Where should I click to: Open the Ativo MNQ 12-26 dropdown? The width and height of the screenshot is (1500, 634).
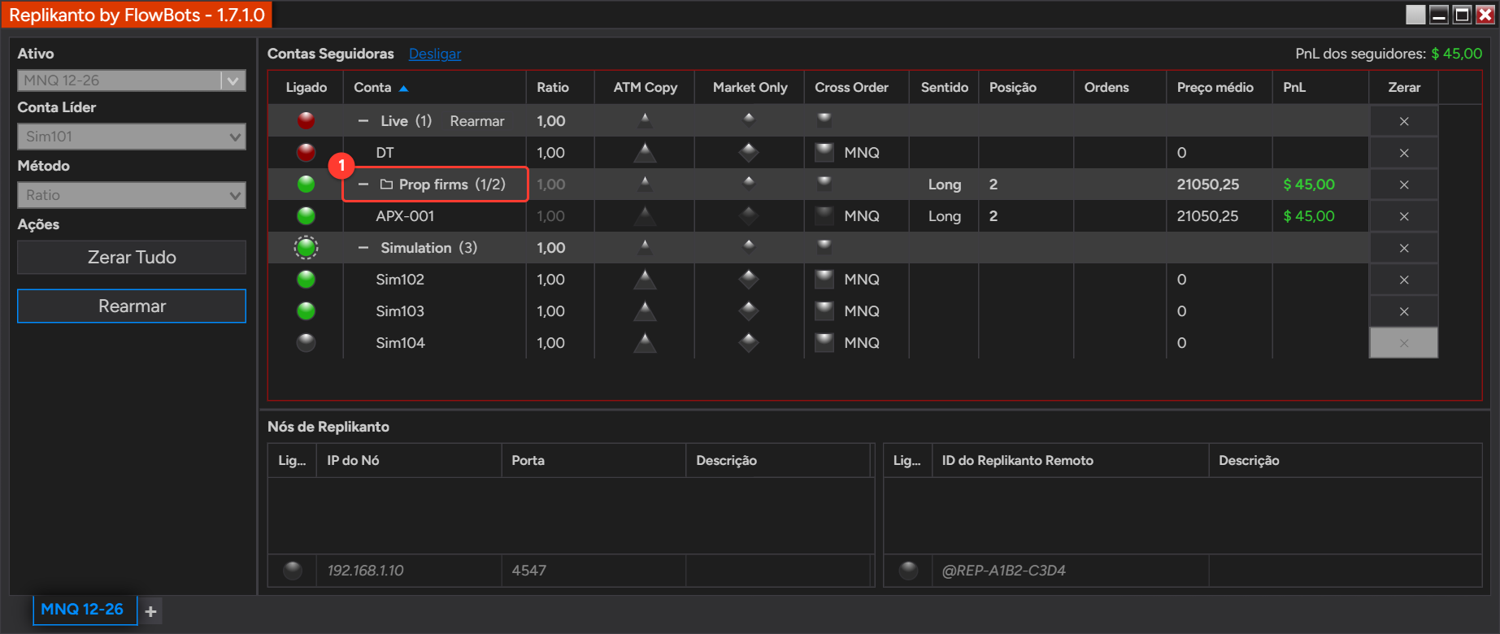pos(132,80)
